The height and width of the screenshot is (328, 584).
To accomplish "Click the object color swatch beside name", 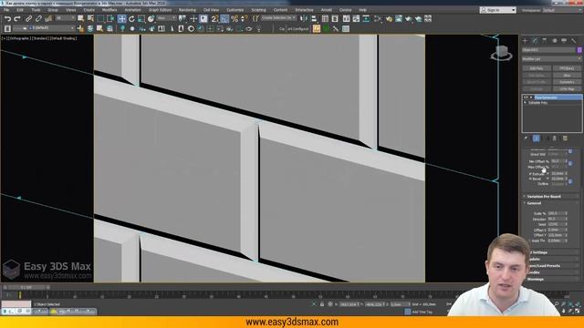I will click(579, 50).
